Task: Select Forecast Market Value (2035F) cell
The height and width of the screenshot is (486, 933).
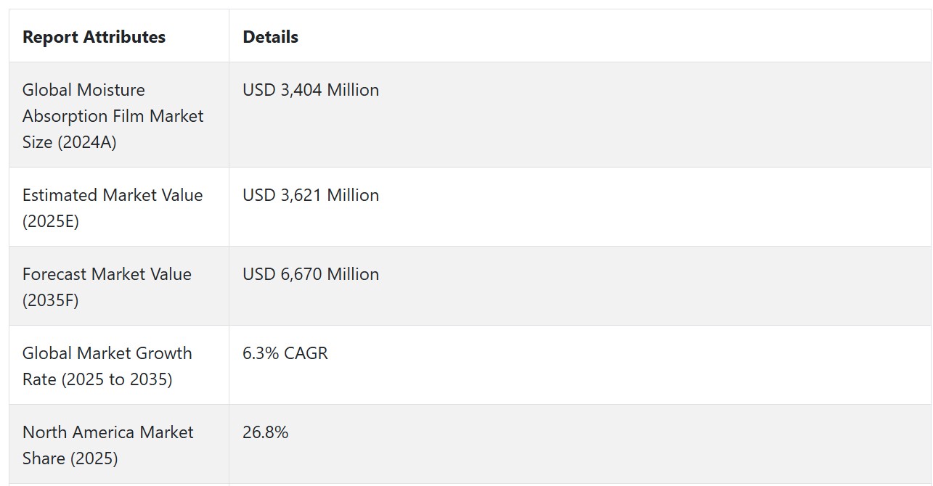Action: point(119,287)
